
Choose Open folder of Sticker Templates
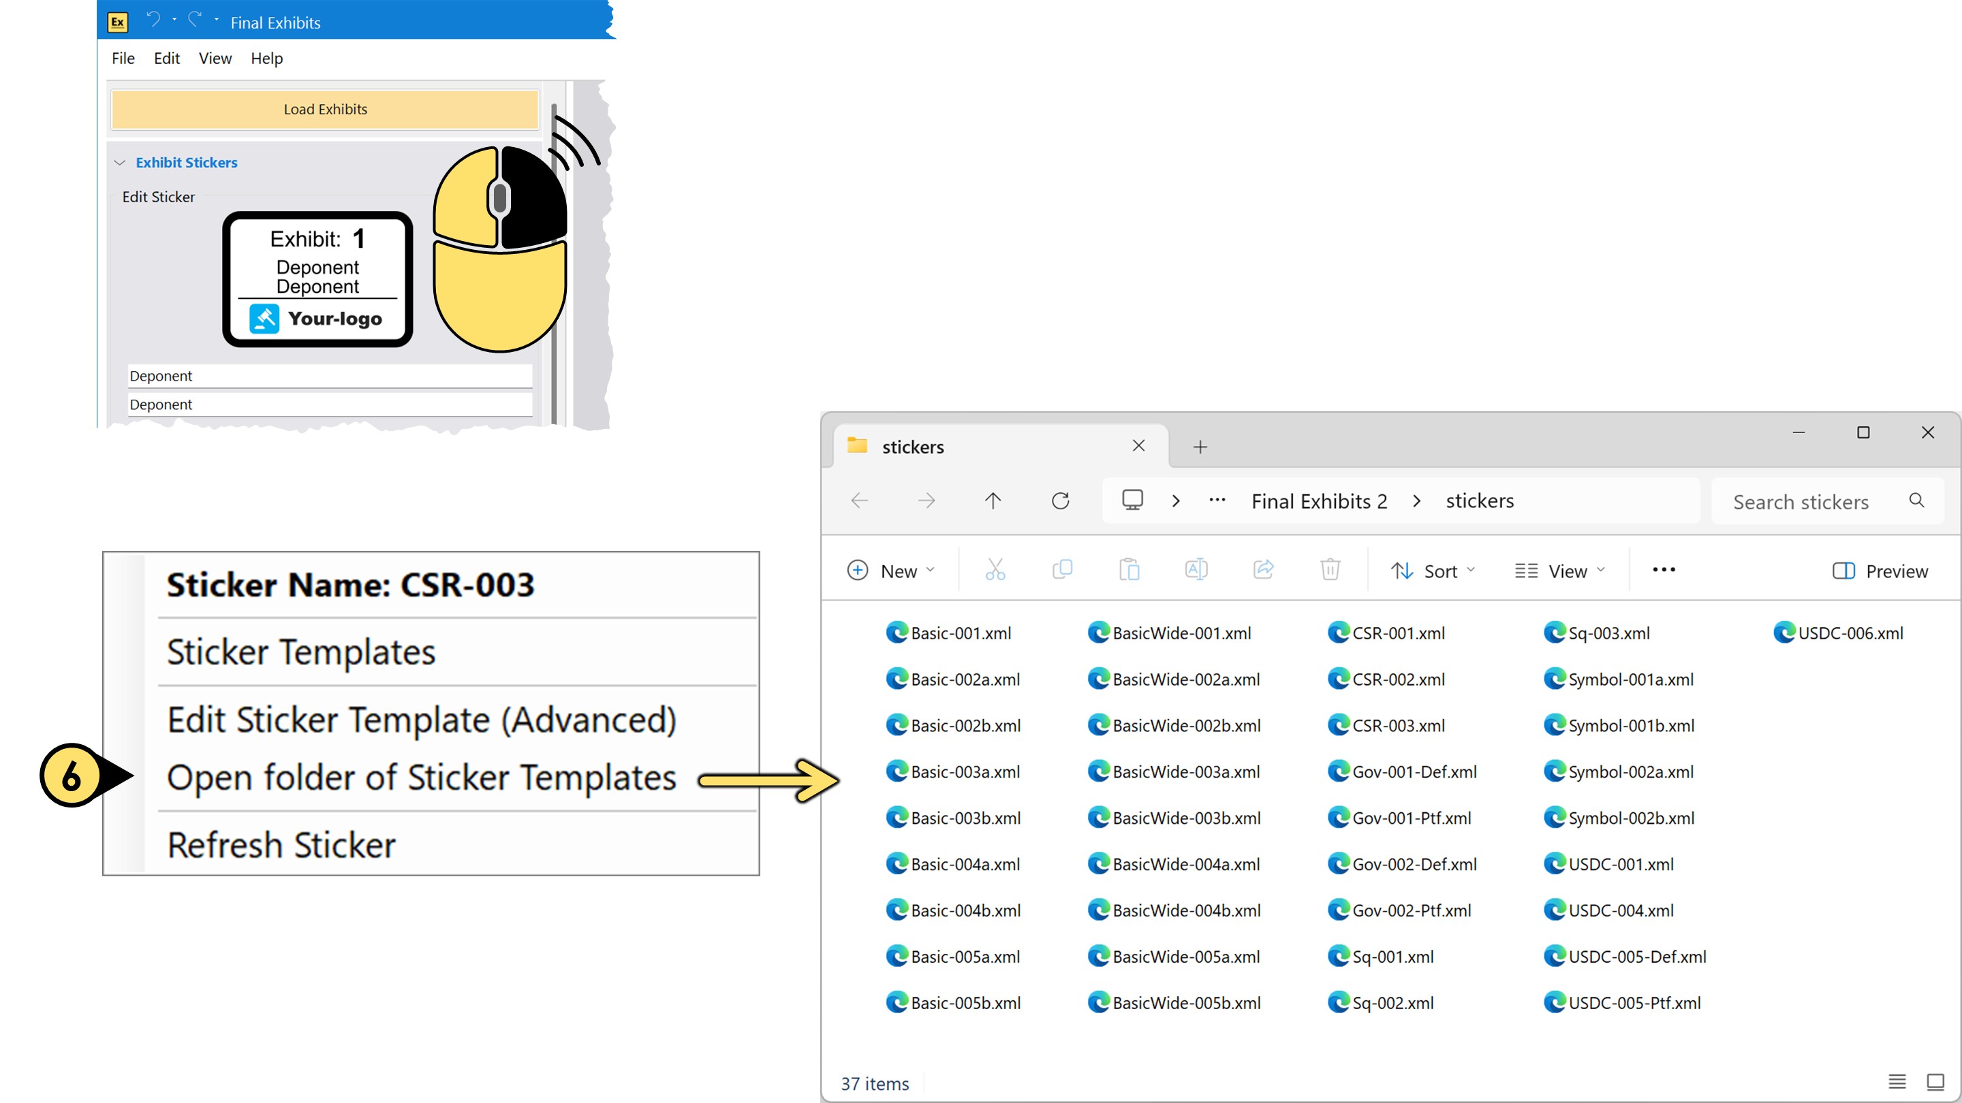click(x=421, y=778)
